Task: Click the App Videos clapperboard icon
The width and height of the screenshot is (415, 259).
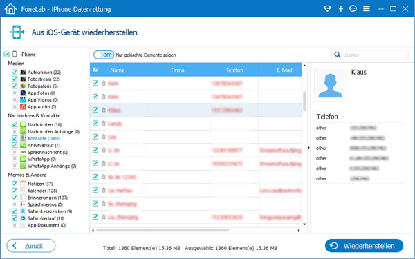Action: [x=24, y=99]
